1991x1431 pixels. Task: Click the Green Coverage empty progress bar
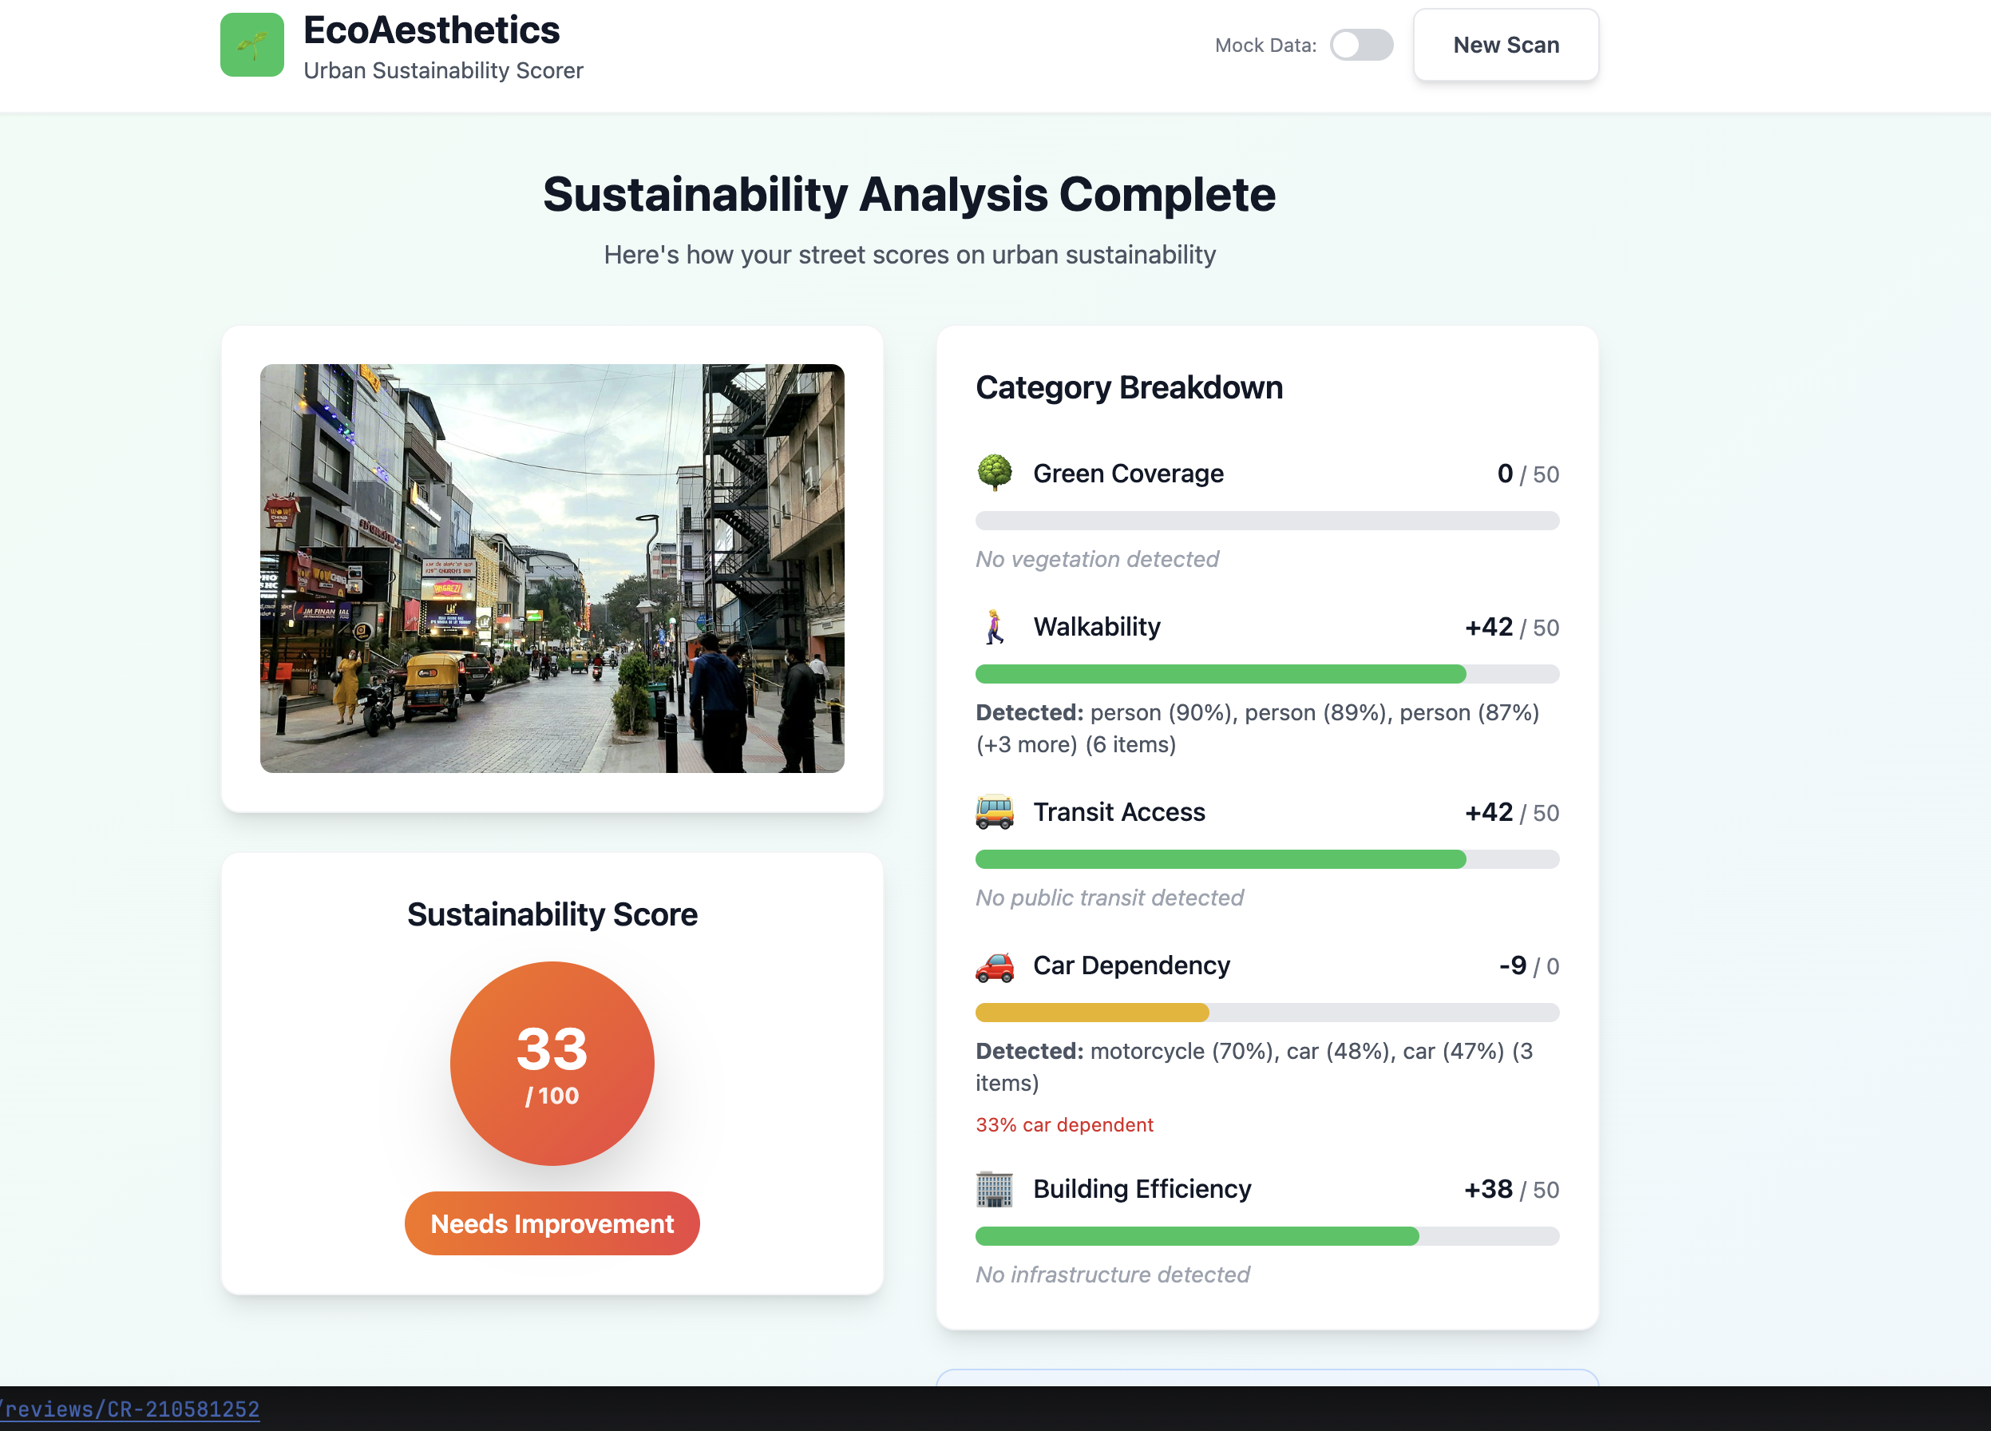coord(1266,521)
